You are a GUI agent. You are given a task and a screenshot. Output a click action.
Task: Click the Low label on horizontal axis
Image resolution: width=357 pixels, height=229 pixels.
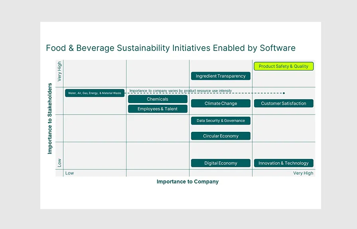pyautogui.click(x=69, y=173)
